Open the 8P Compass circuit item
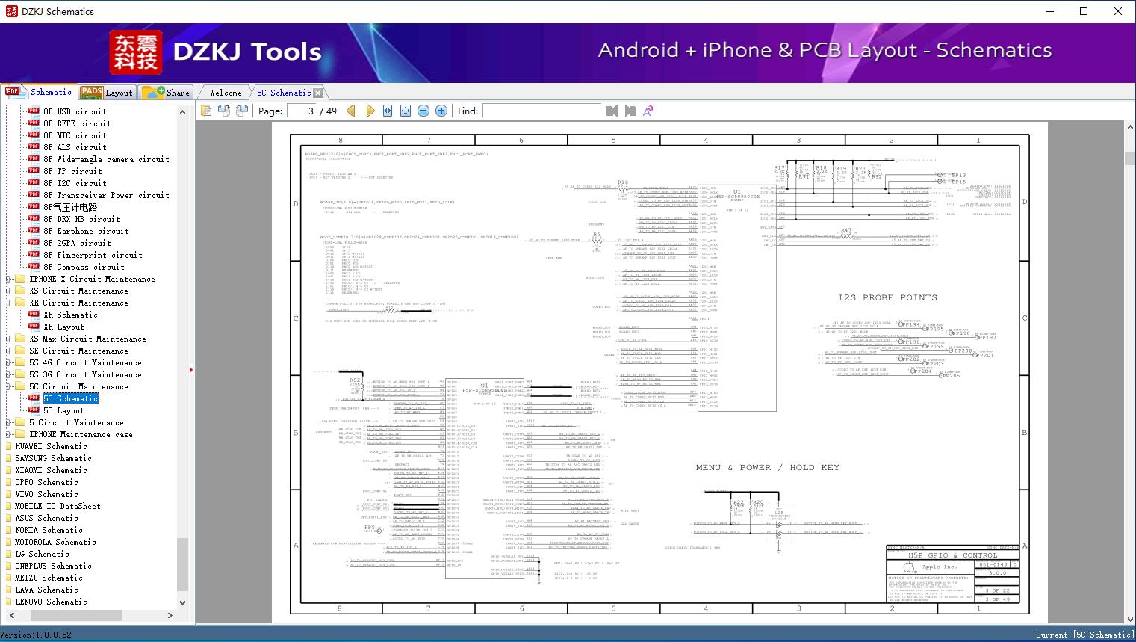The height and width of the screenshot is (642, 1136). (x=84, y=267)
